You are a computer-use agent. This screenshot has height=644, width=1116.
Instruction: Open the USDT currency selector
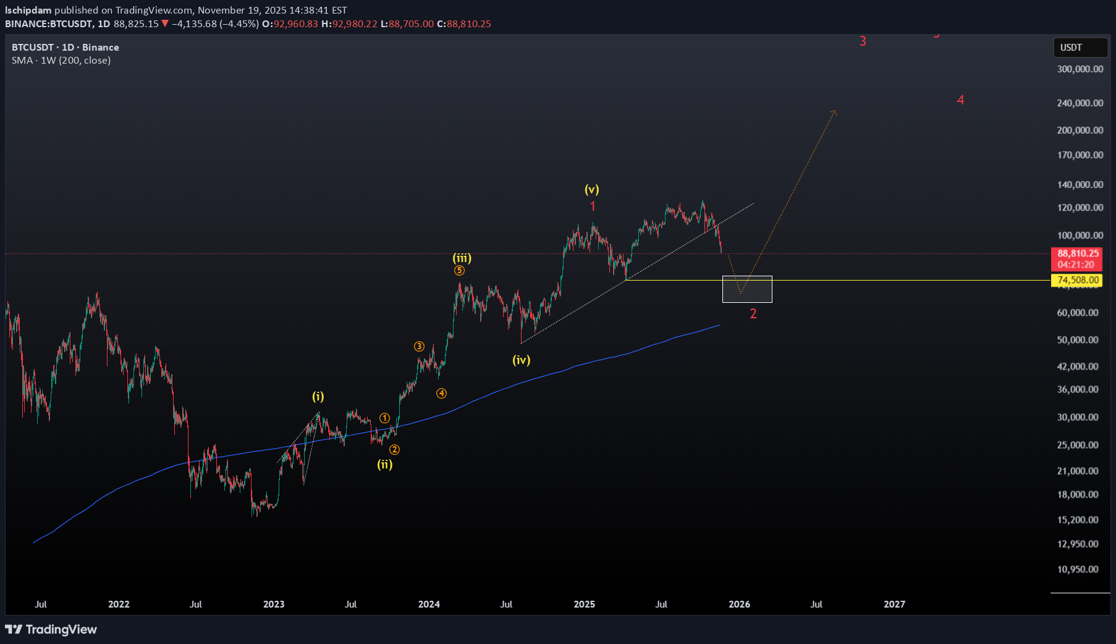[1079, 48]
